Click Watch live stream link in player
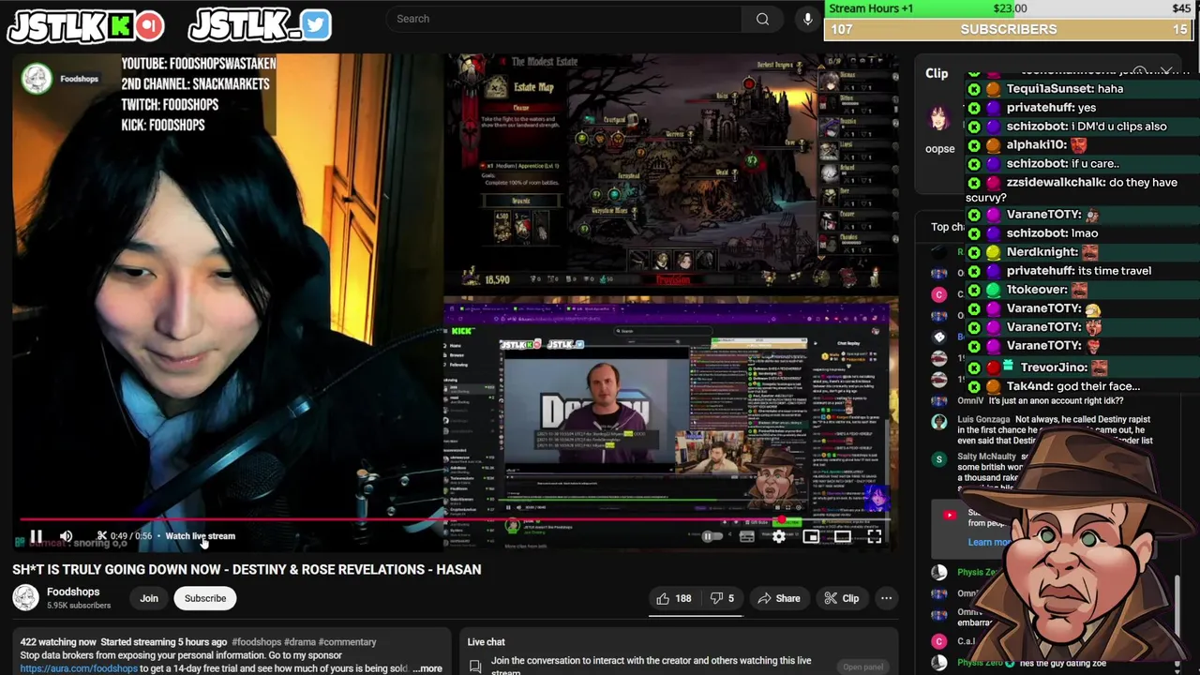The image size is (1200, 675). 200,536
